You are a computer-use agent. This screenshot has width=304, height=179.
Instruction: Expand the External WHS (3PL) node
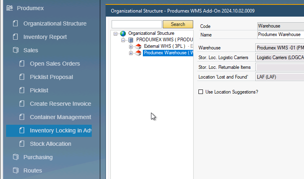point(131,47)
